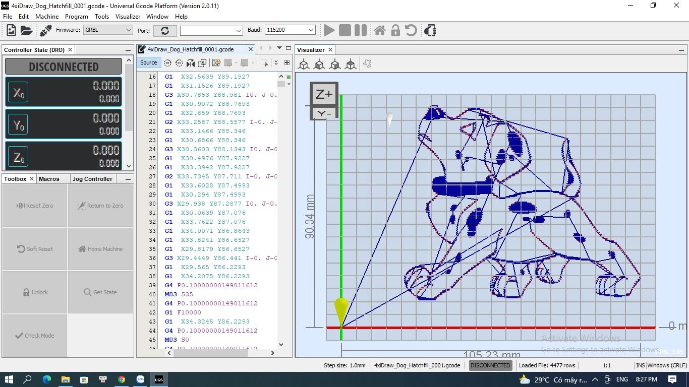
Task: Open the File menu
Action: coord(8,17)
